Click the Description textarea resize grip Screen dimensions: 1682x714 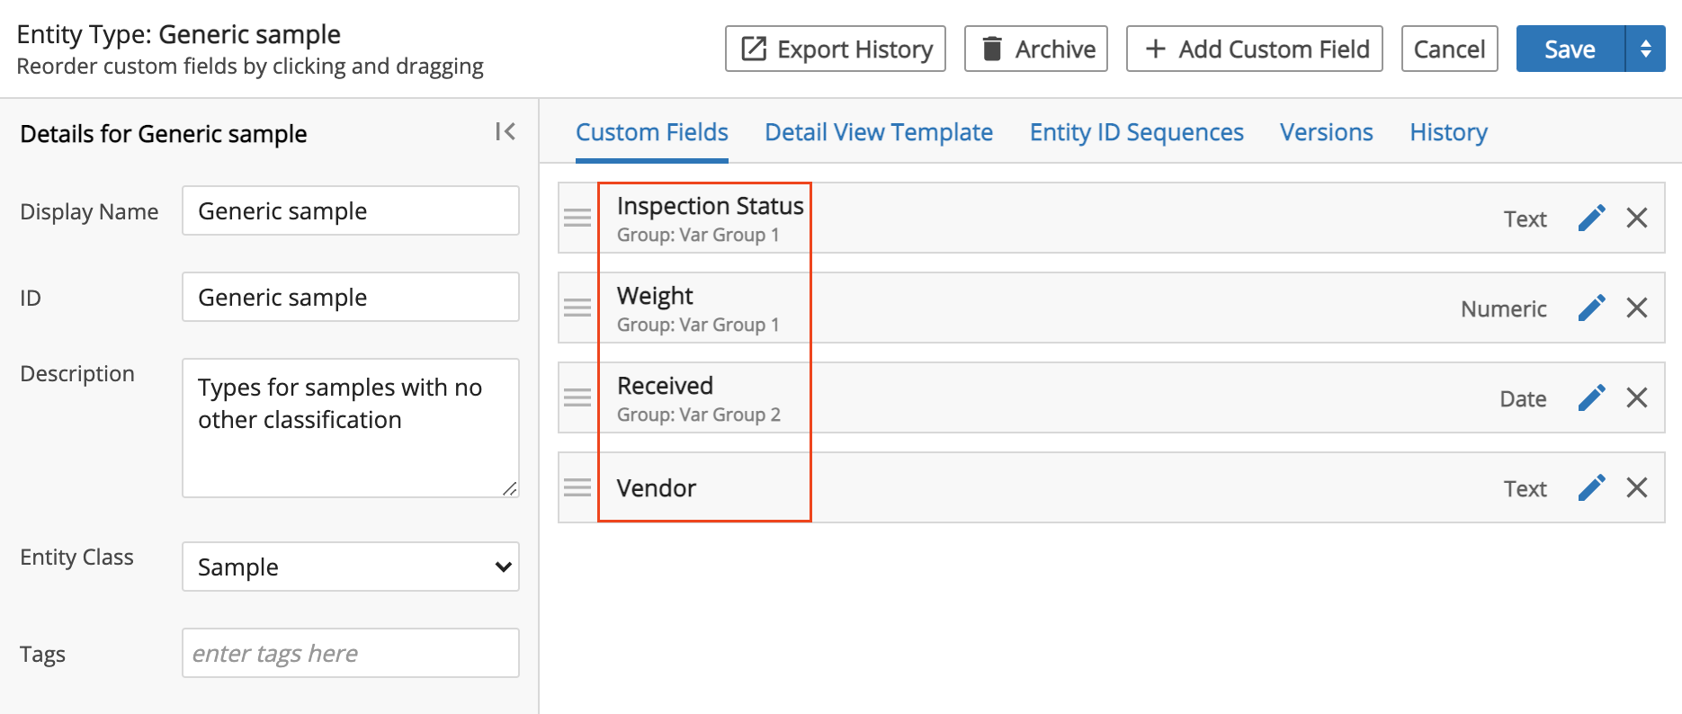[510, 488]
